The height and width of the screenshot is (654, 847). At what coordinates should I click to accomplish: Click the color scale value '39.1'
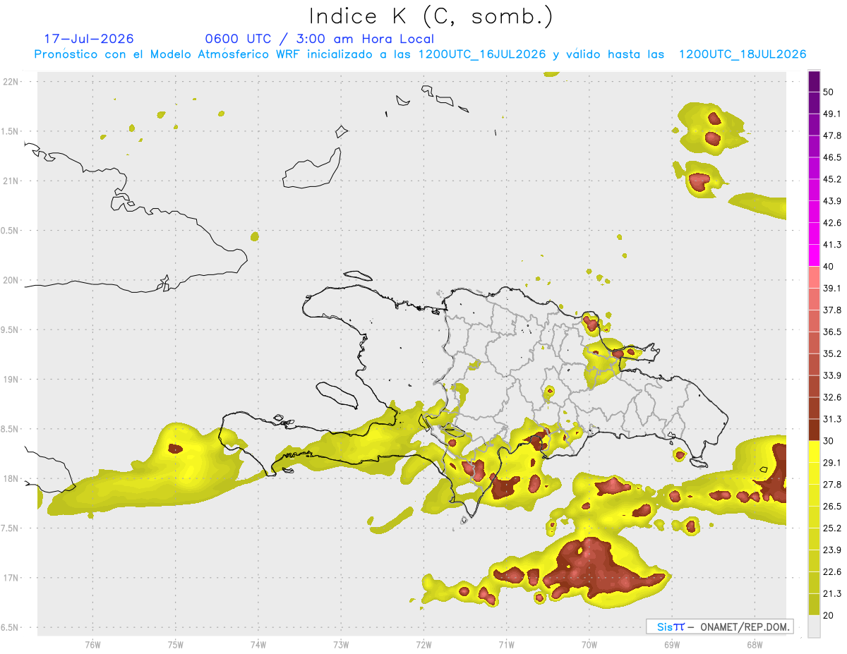(832, 288)
